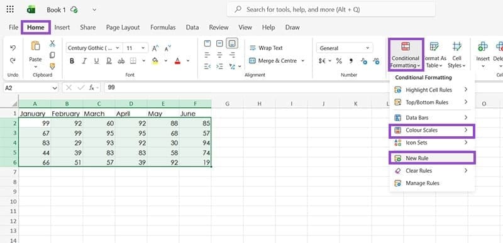The height and width of the screenshot is (243, 503).
Task: Expand the Name Box dropdown arrow
Action: [54, 88]
